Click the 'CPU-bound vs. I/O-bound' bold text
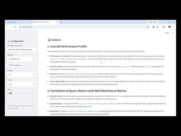 pos(60,56)
